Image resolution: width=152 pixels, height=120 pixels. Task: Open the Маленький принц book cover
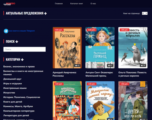click(100, 48)
